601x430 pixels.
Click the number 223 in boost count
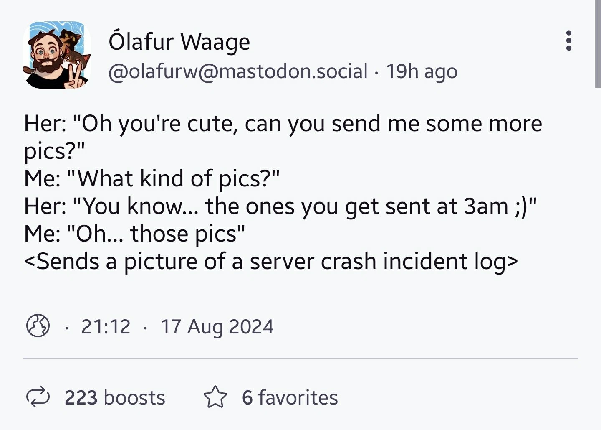click(81, 397)
